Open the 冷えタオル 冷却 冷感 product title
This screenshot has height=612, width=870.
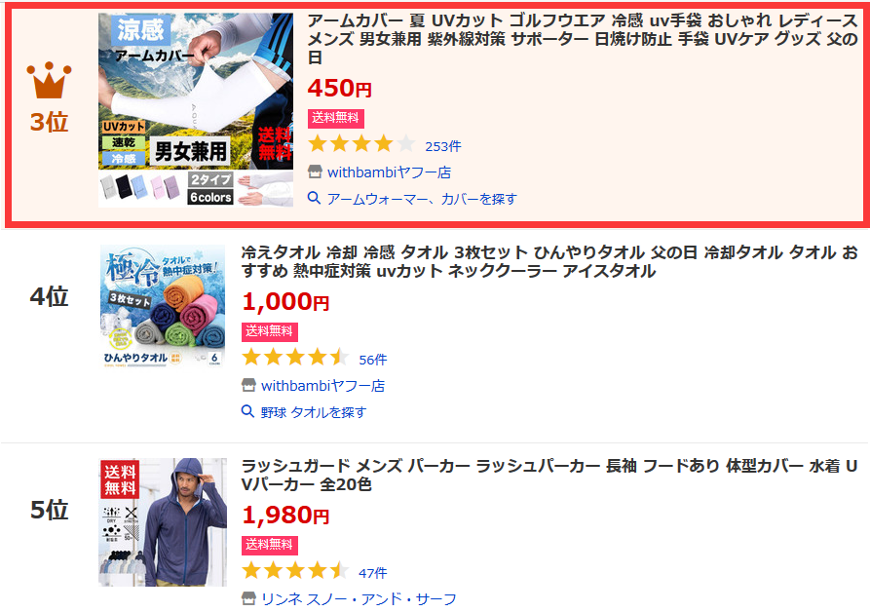pos(549,261)
